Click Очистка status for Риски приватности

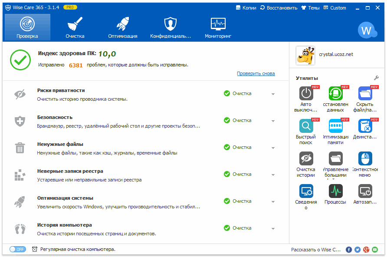pos(238,93)
